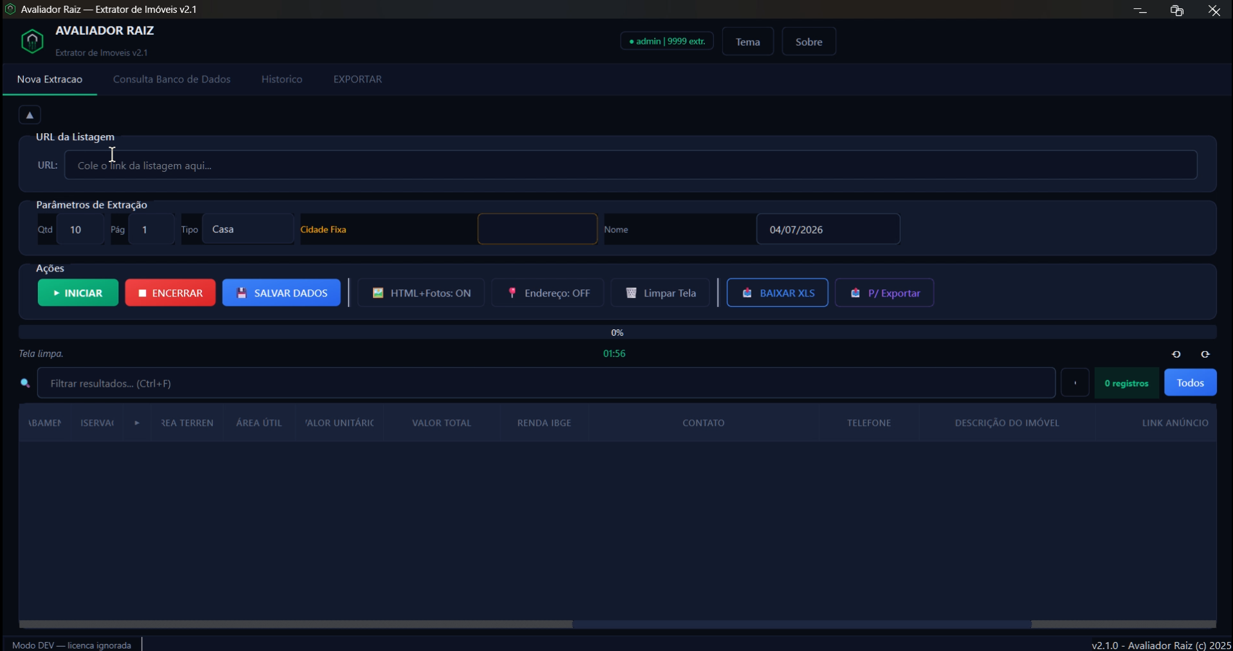Image resolution: width=1233 pixels, height=651 pixels.
Task: Open the Consulta Banco de Dados tab
Action: (172, 79)
